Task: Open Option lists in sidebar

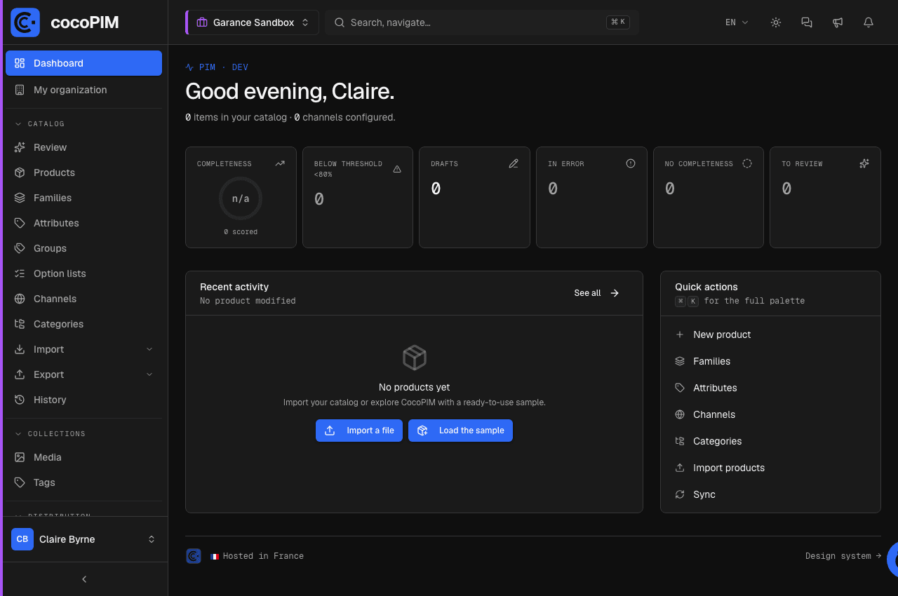Action: (x=83, y=273)
